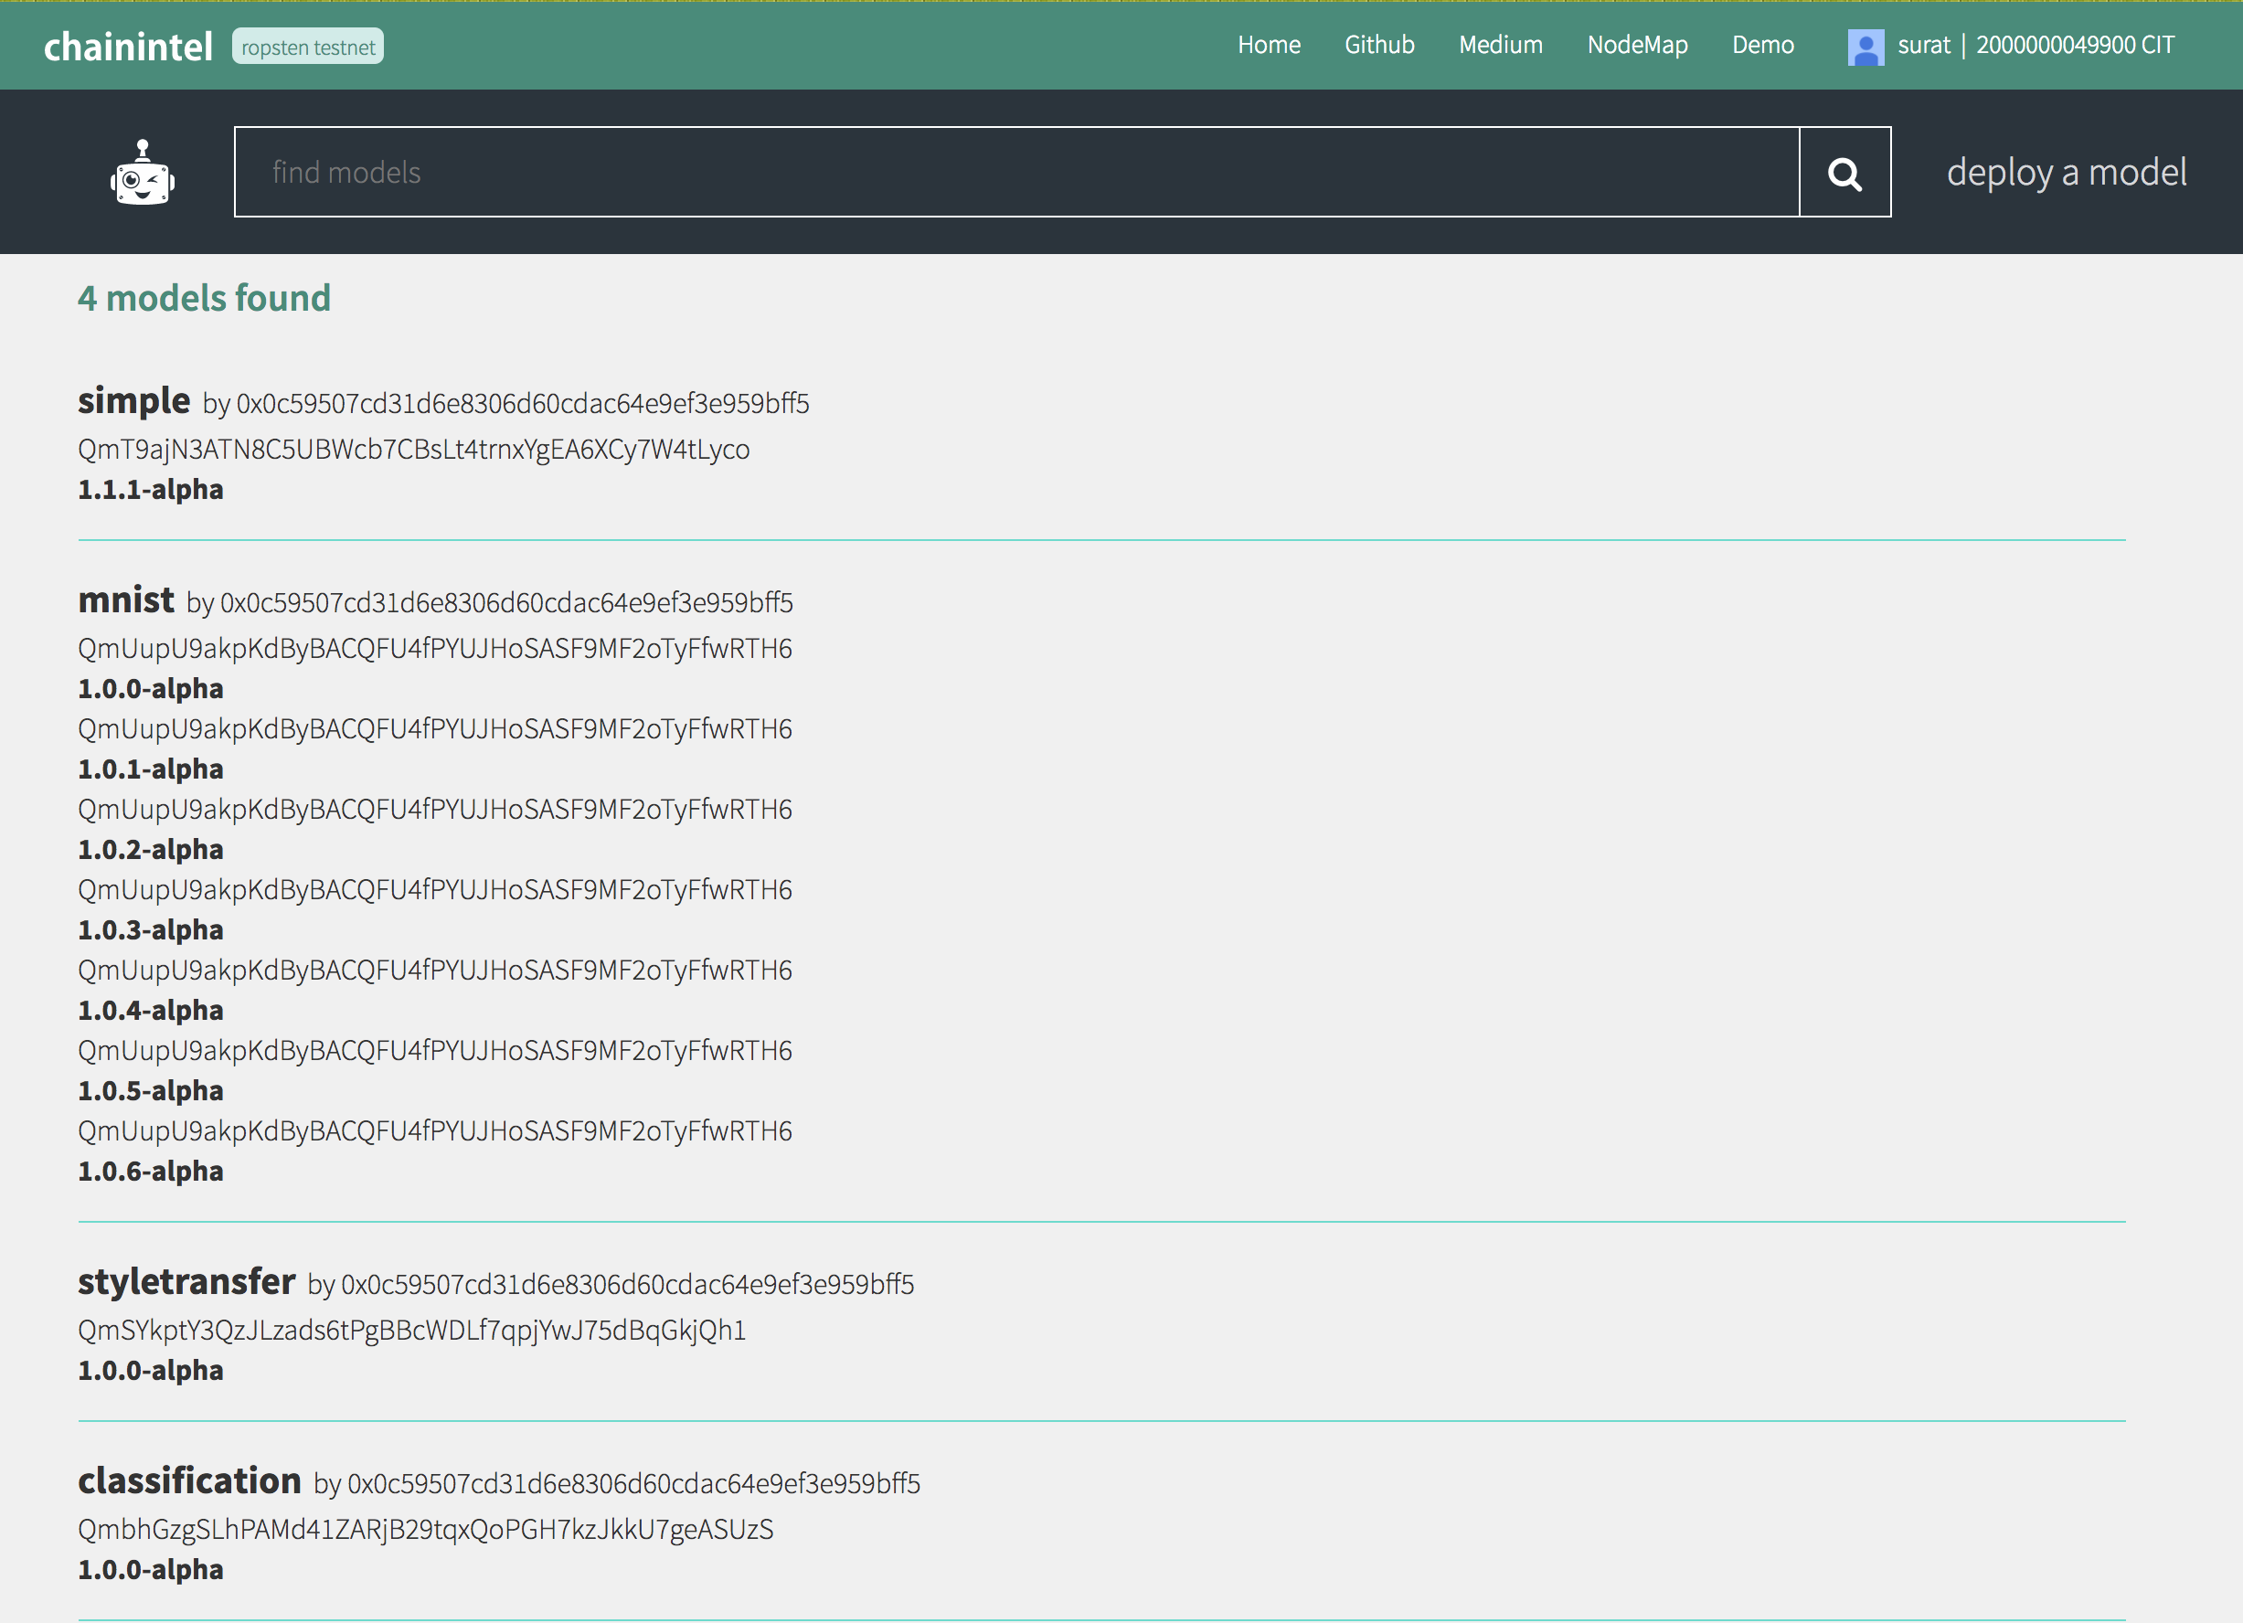Focus the find models search field

(1015, 172)
